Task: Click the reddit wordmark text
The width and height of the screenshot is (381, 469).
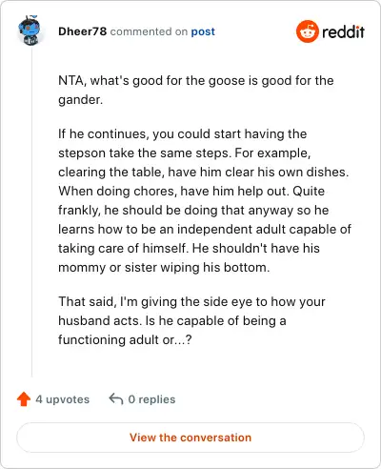Action: 343,31
